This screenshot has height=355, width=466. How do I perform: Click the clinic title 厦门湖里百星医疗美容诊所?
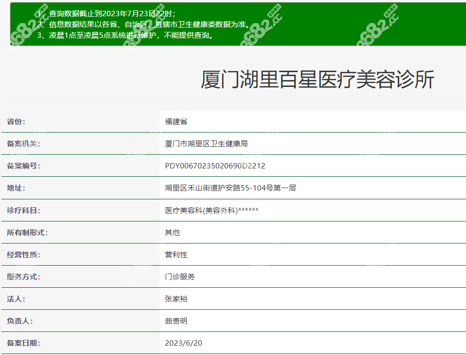(317, 80)
